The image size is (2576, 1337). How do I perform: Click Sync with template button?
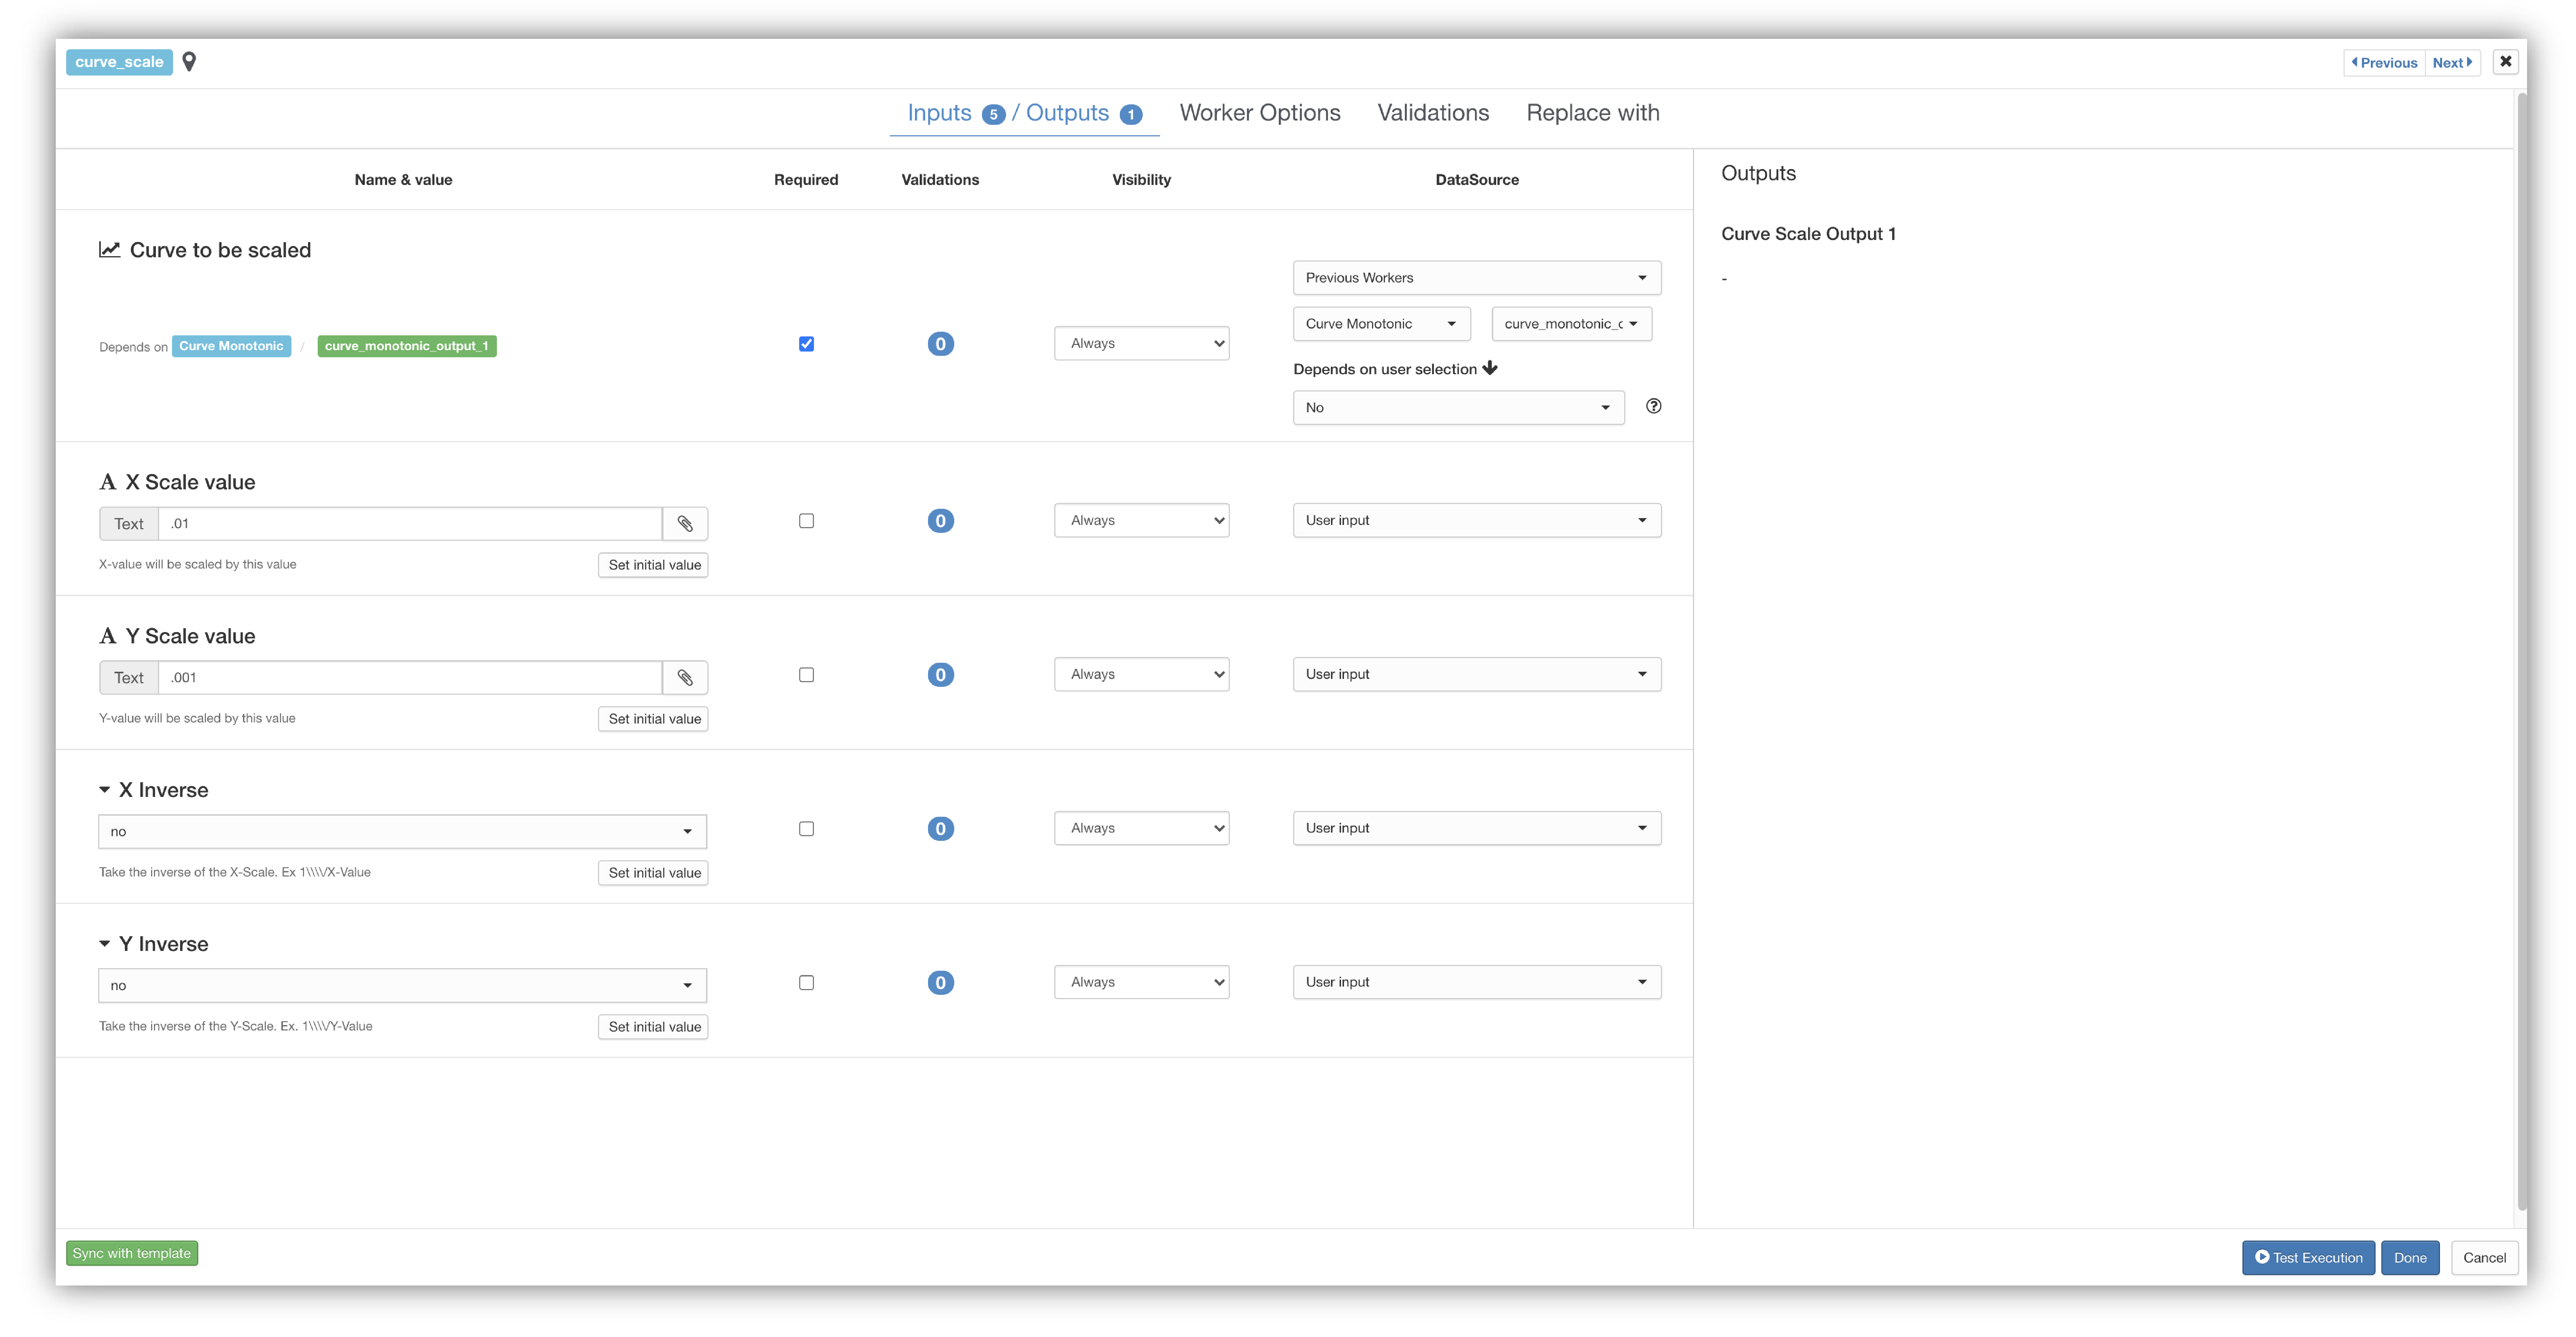point(132,1253)
